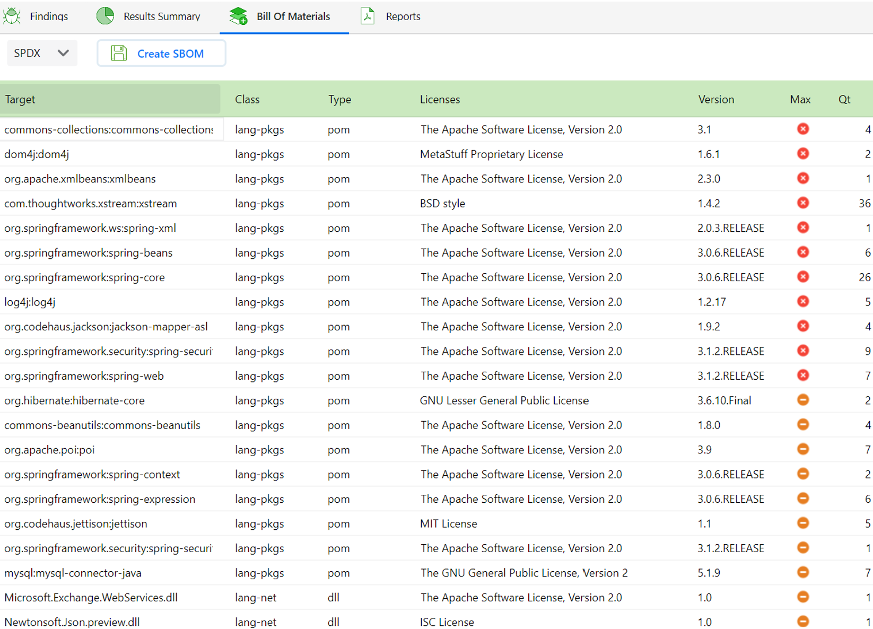
Task: Click red severity icon for log4j:log4j row
Action: (x=802, y=302)
